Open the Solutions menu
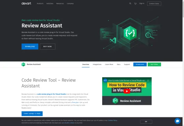Image resolution: width=184 pixels, height=126 pixels. pyautogui.click(x=50, y=4)
